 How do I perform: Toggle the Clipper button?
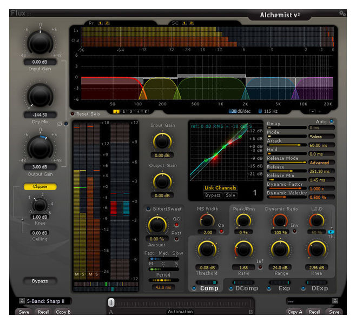(40, 186)
